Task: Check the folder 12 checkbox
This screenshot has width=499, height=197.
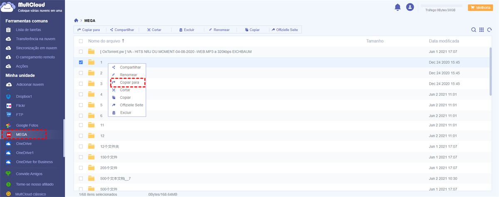Action: [x=81, y=136]
